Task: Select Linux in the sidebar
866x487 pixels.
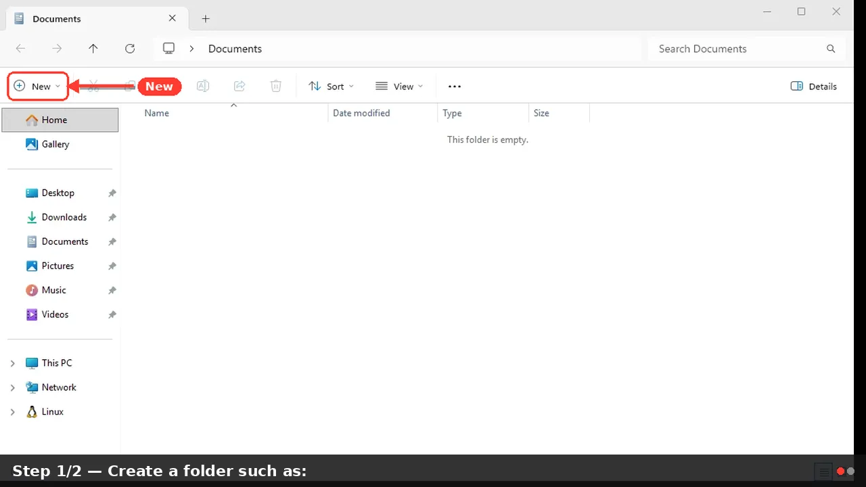Action: pos(60,412)
